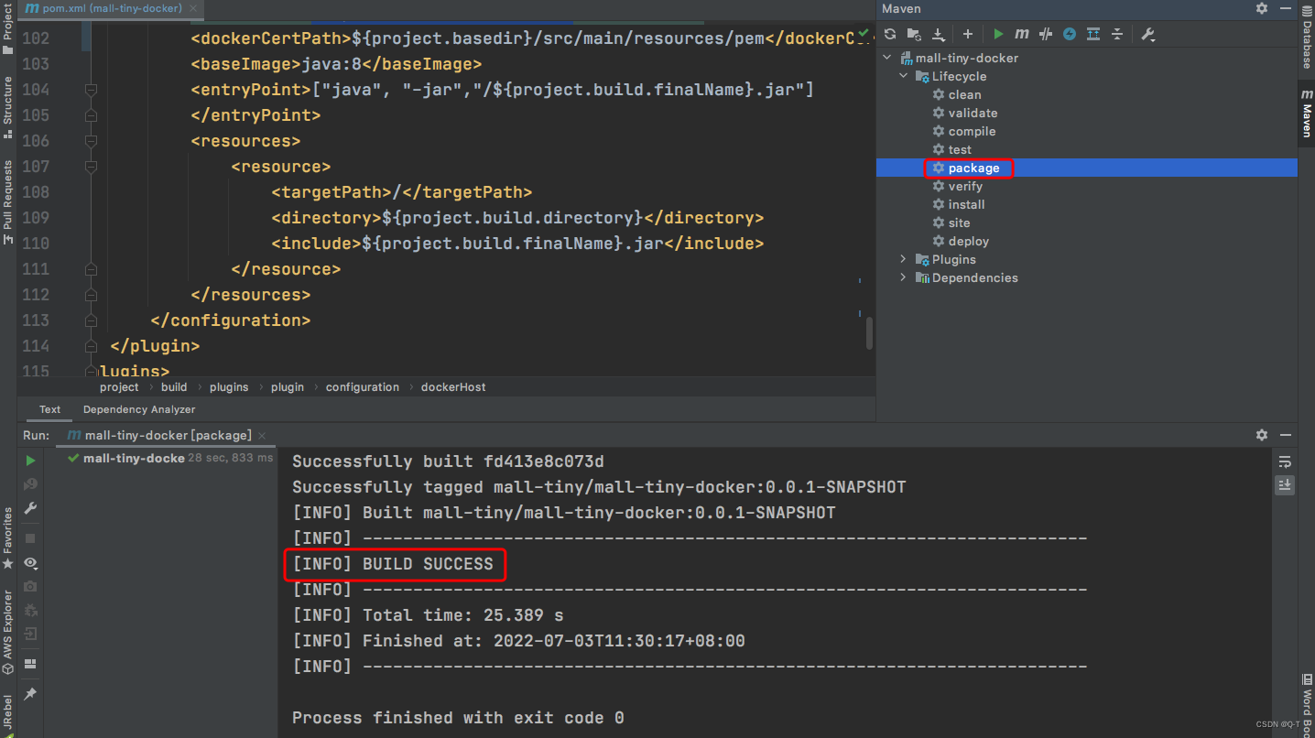The image size is (1315, 738).
Task: Add Maven project with plus icon
Action: pyautogui.click(x=968, y=34)
